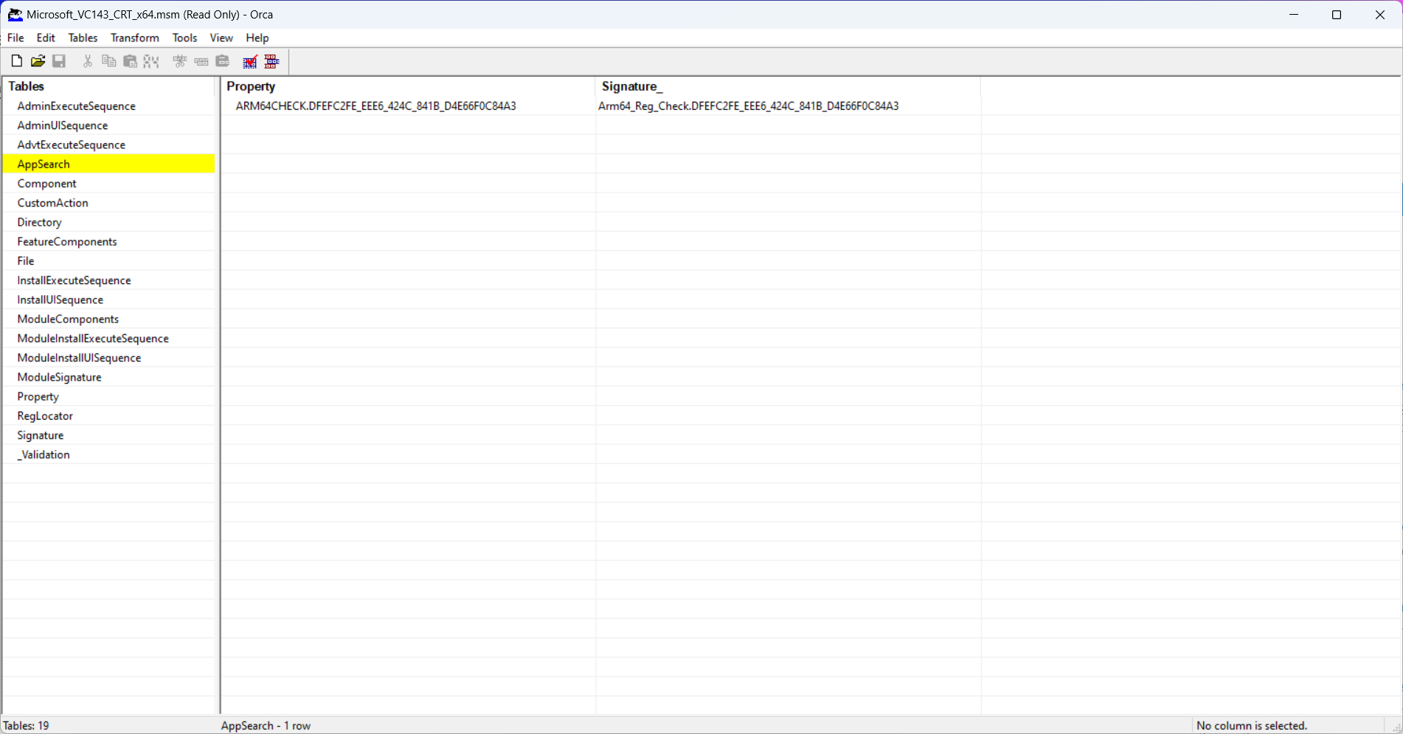Click the New file toolbar icon

point(16,61)
